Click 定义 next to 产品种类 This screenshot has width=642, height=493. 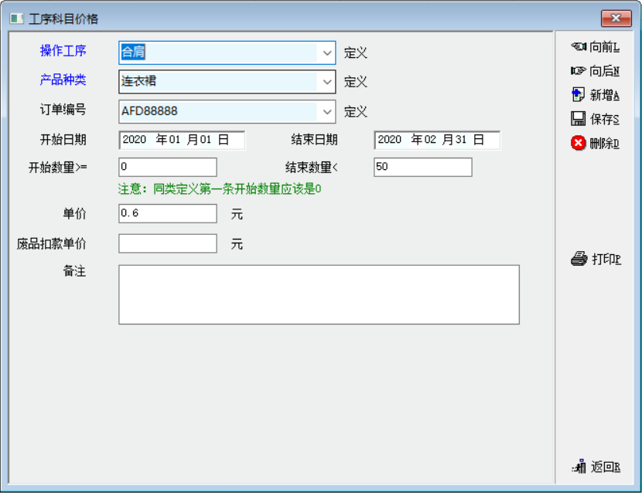point(355,82)
